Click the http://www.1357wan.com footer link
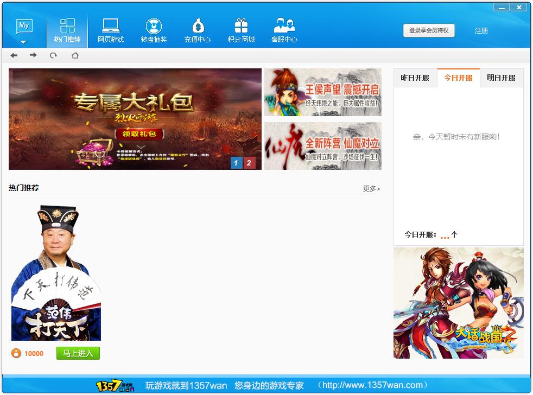The height and width of the screenshot is (395, 533). [373, 385]
